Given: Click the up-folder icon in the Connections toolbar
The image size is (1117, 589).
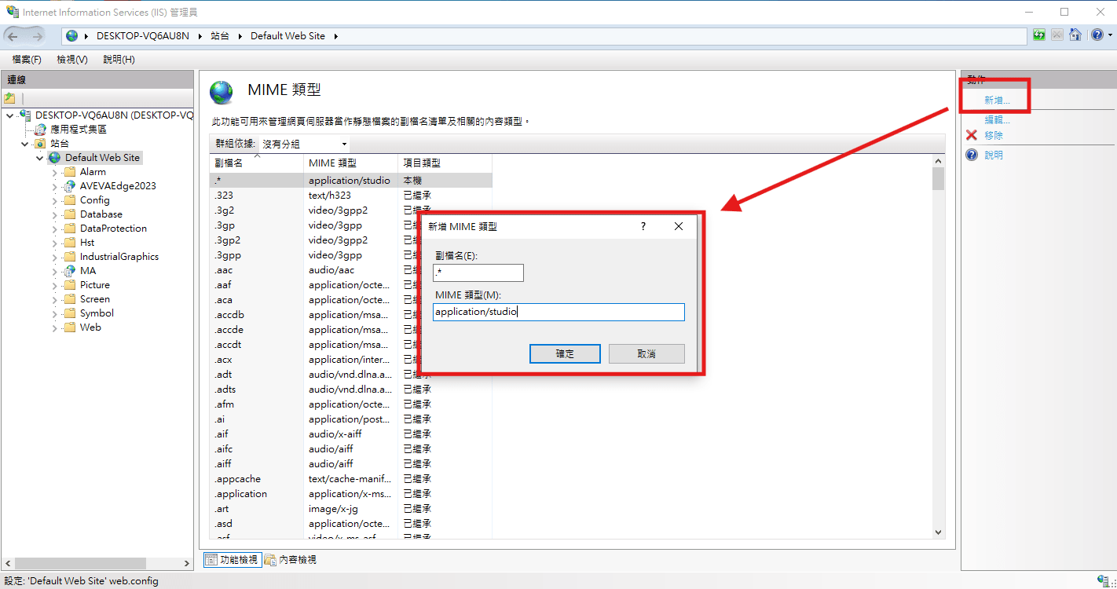Looking at the screenshot, I should 9,98.
